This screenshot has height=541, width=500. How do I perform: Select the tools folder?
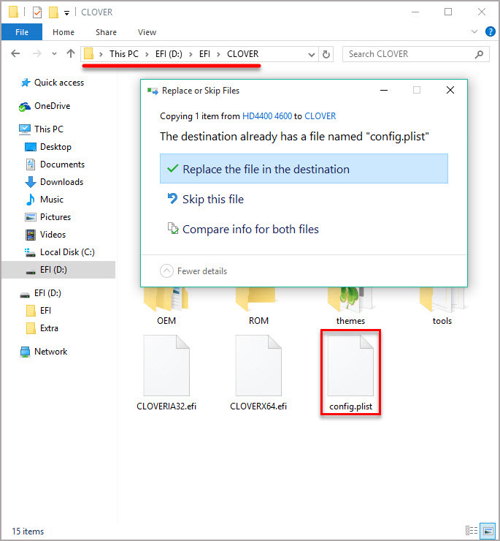[442, 306]
